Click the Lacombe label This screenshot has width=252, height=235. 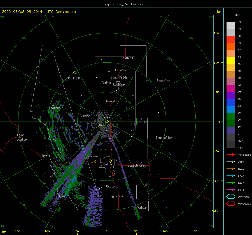(121, 70)
